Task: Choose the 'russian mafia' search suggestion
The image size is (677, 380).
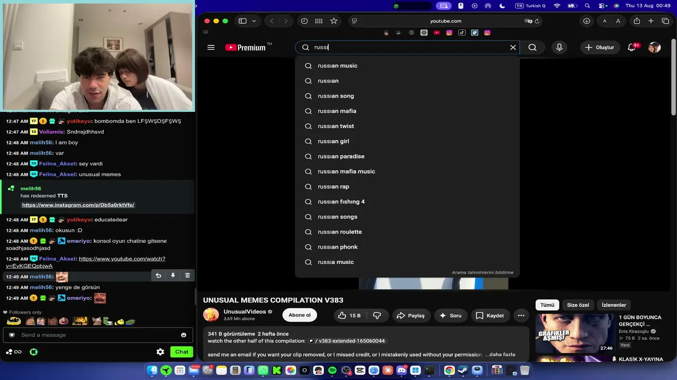Action: (x=407, y=111)
